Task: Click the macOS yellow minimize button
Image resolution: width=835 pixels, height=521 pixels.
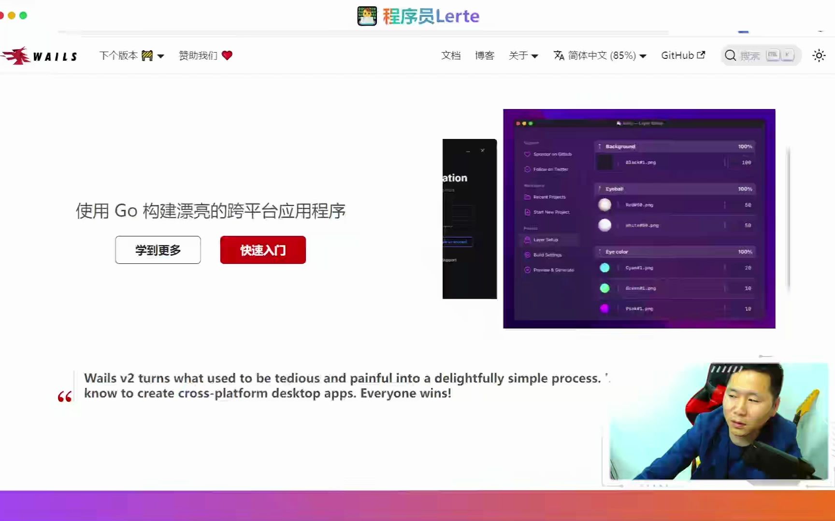Action: click(x=12, y=15)
